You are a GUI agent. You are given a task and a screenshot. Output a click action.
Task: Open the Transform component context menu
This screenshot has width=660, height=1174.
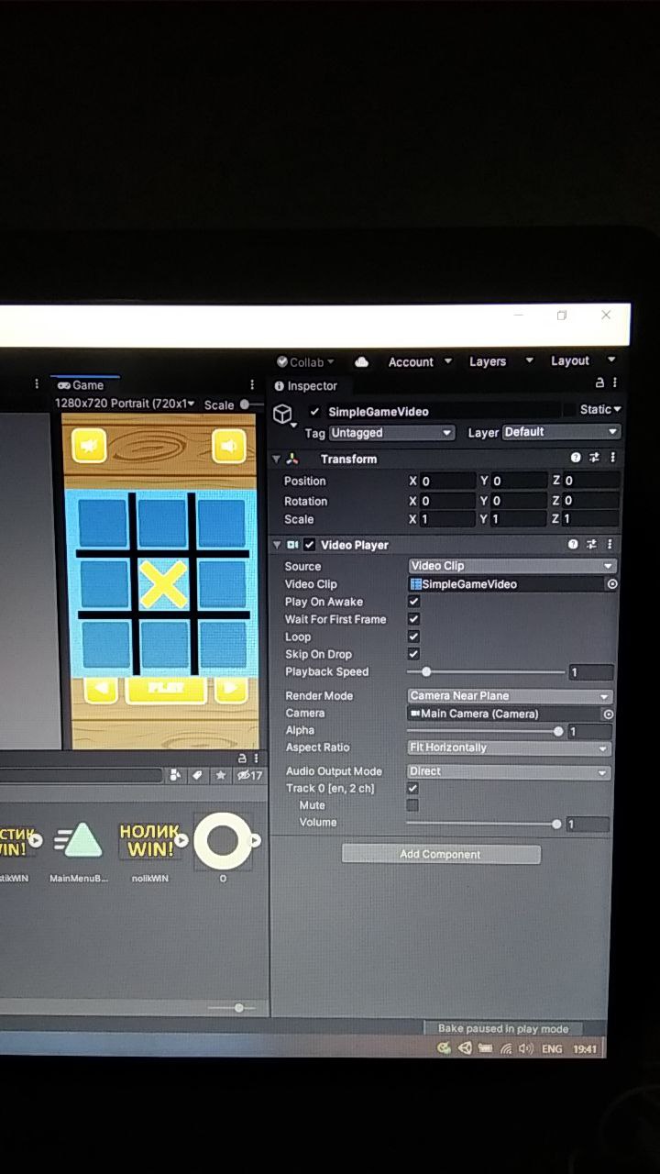pos(612,458)
